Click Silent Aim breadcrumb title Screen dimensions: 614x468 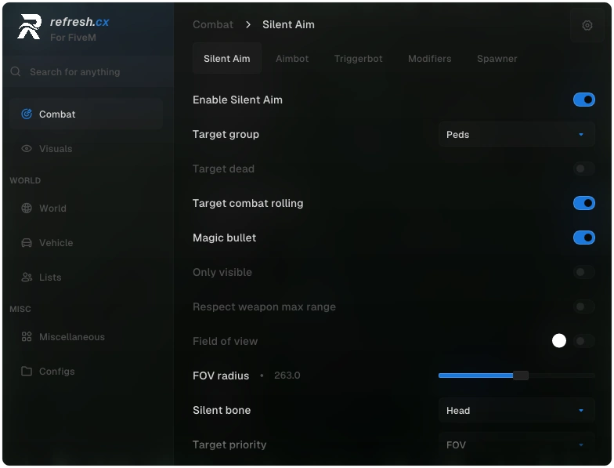[x=288, y=25]
